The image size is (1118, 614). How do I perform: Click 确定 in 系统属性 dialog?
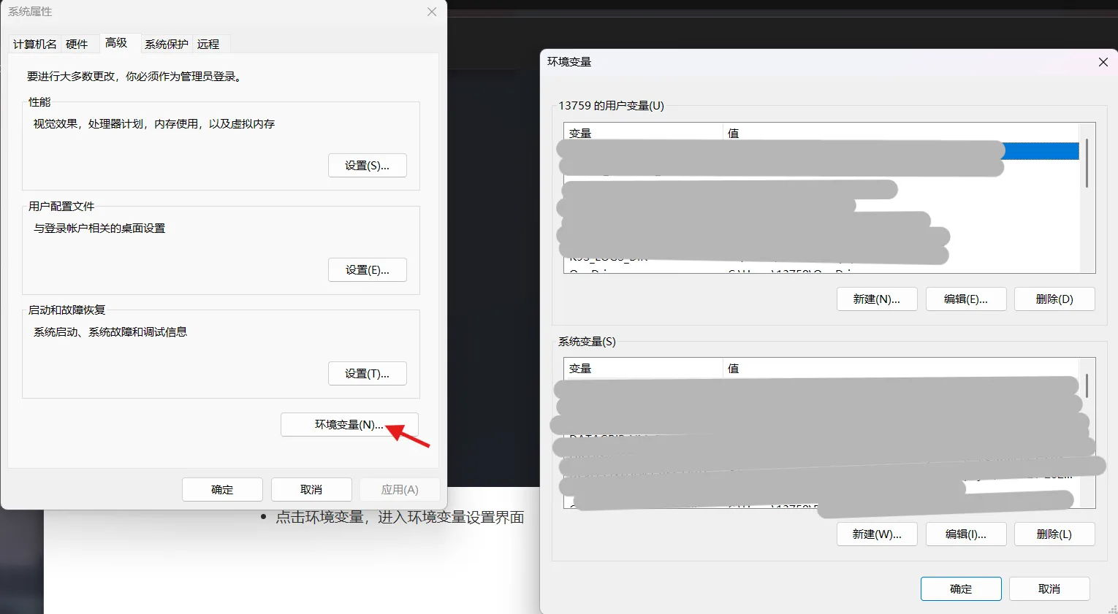pos(222,490)
